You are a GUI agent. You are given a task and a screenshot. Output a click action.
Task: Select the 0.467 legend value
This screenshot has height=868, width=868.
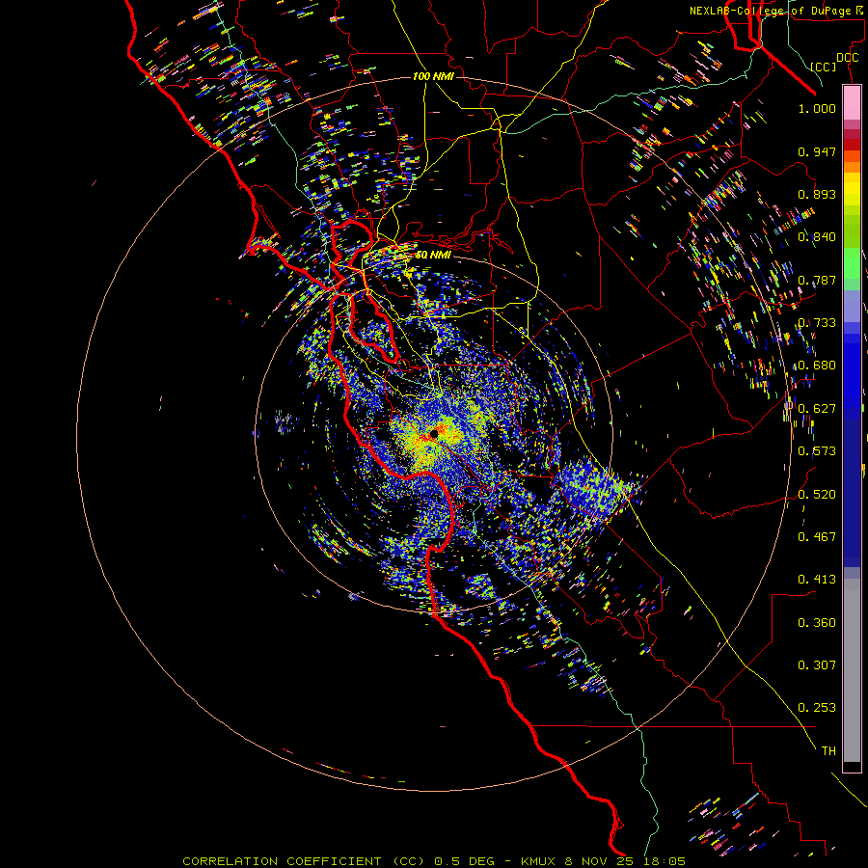coord(817,537)
